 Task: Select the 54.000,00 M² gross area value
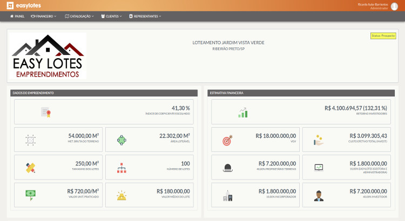[x=83, y=136]
